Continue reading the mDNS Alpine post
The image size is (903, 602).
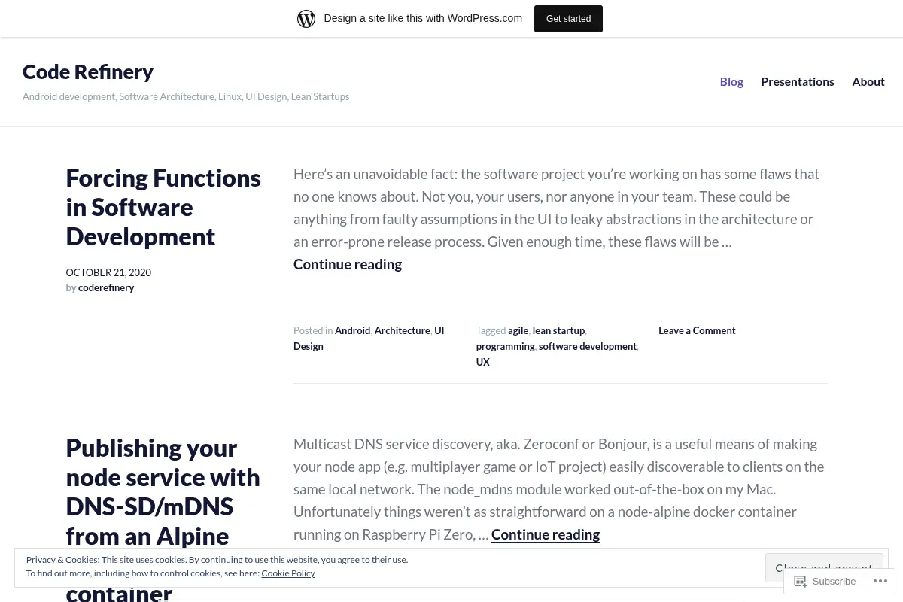[x=546, y=534]
